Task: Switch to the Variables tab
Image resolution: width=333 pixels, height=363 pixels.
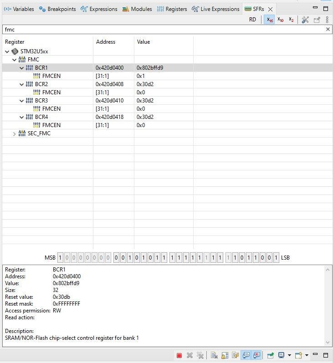Action: (19, 9)
